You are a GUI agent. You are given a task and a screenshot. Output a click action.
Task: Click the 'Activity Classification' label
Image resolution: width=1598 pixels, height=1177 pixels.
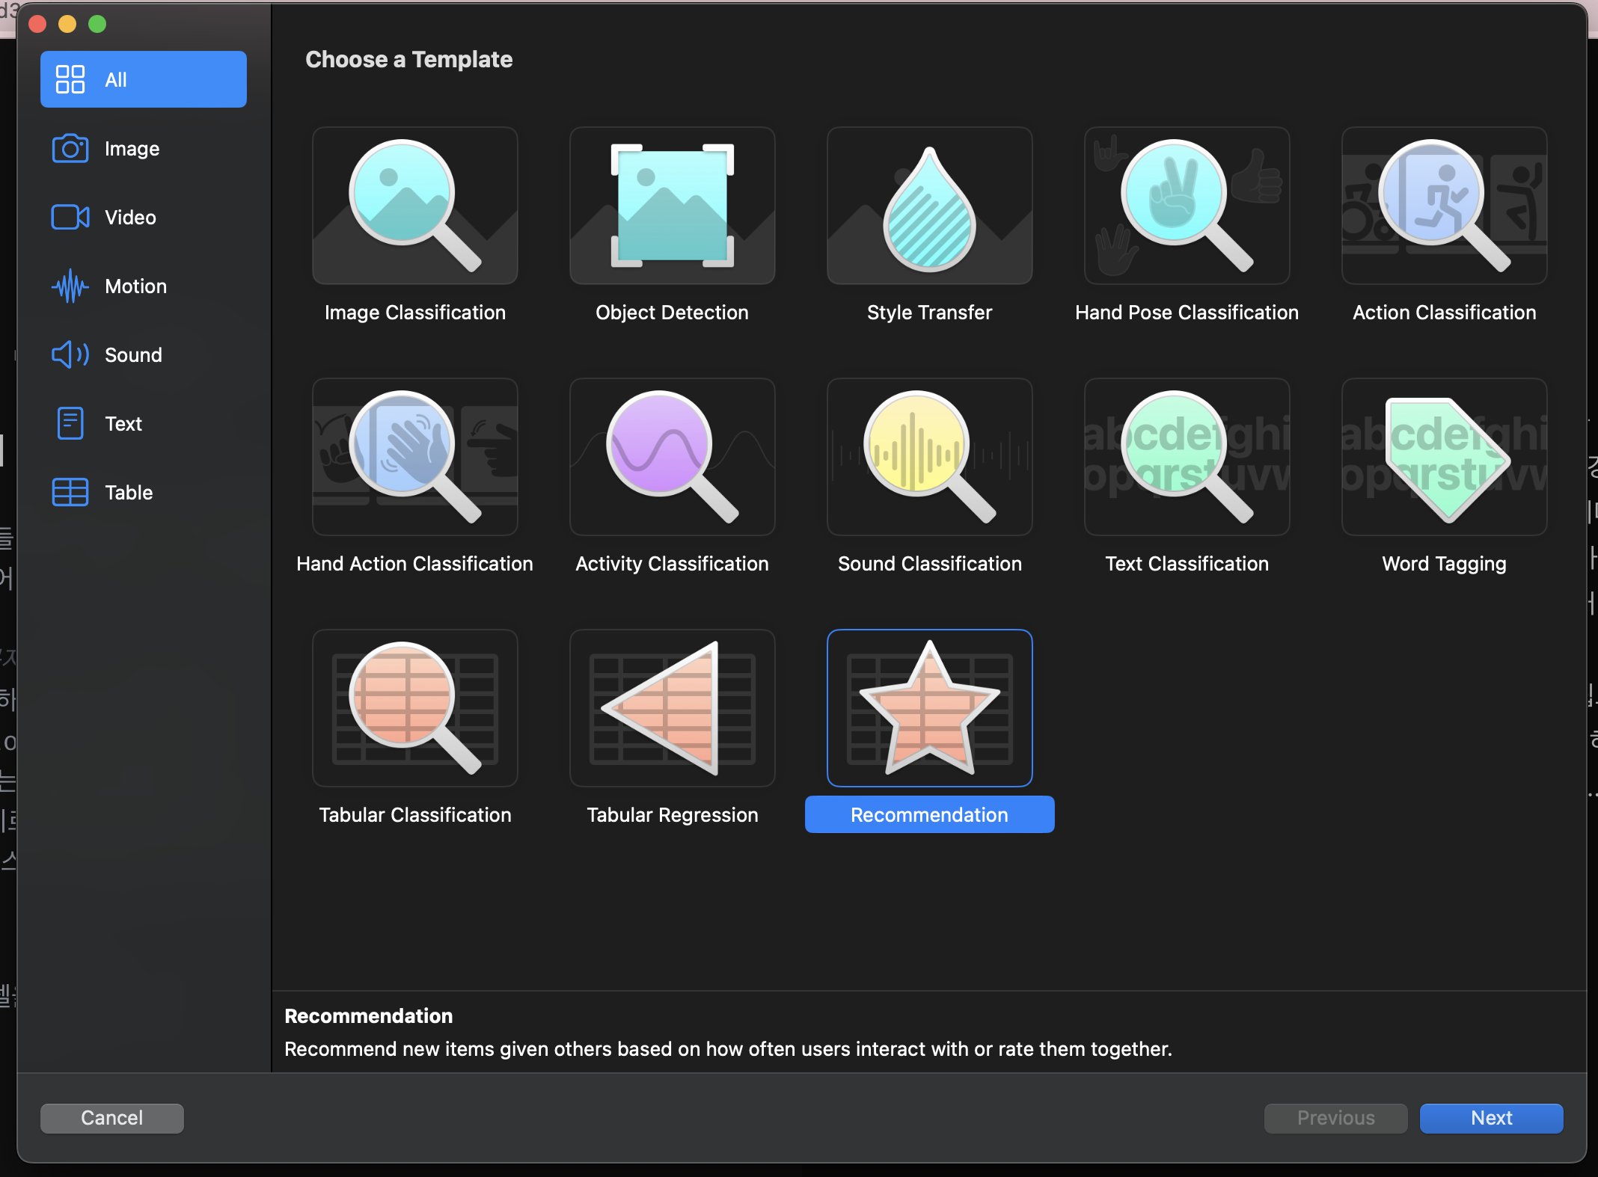[672, 564]
